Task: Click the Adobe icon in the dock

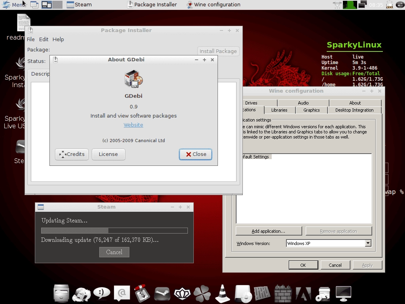Action: click(x=303, y=293)
